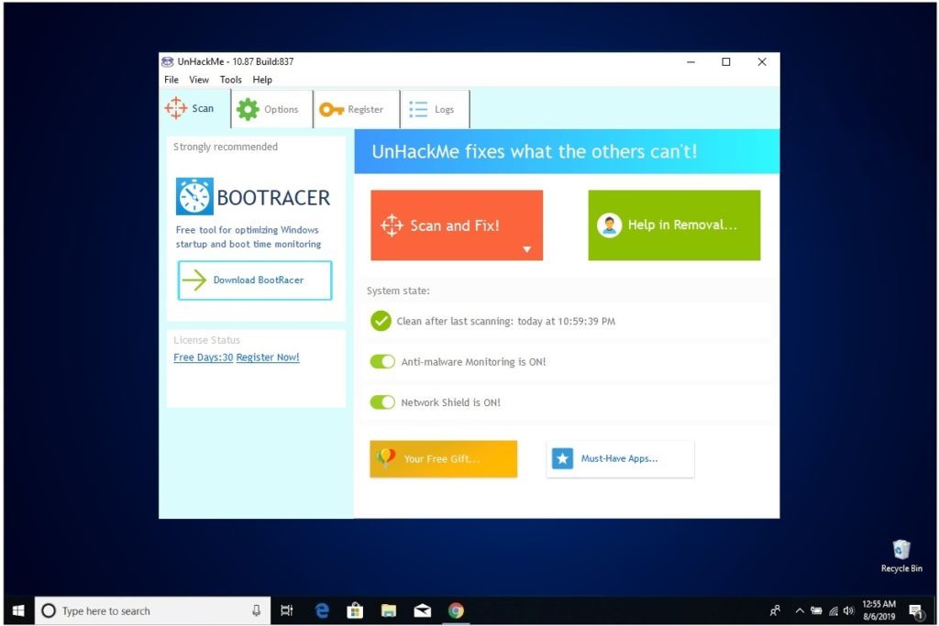Open the Tools menu
Screen dimensions: 939x626
(x=230, y=80)
